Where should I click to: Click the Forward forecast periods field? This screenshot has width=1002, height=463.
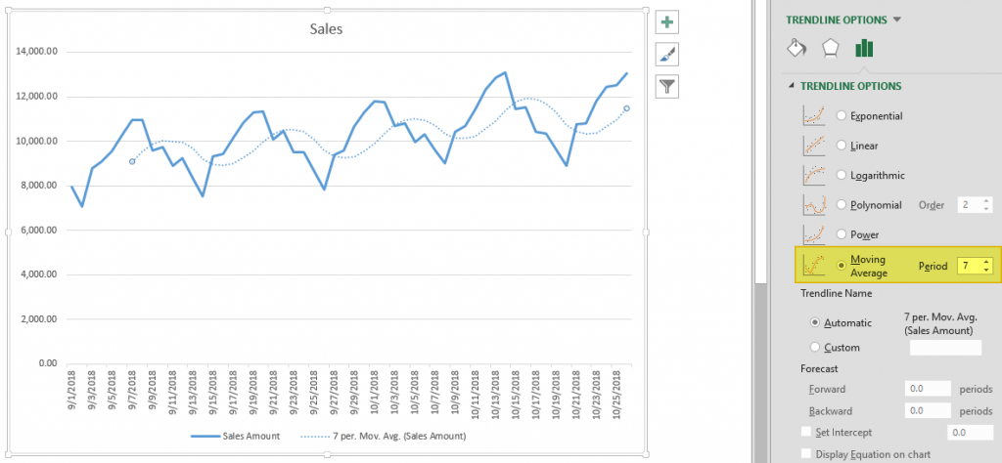pos(928,389)
